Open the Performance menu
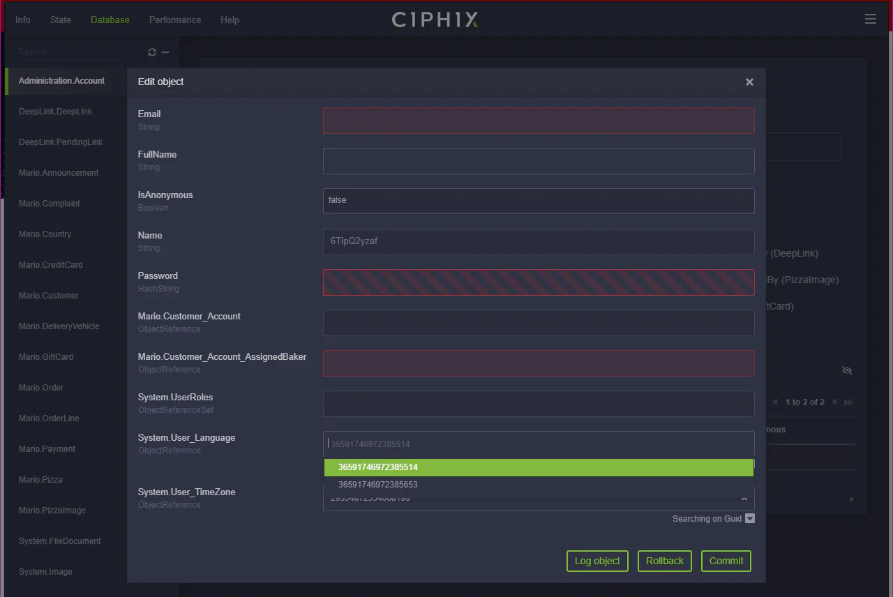The width and height of the screenshot is (893, 597). 174,20
